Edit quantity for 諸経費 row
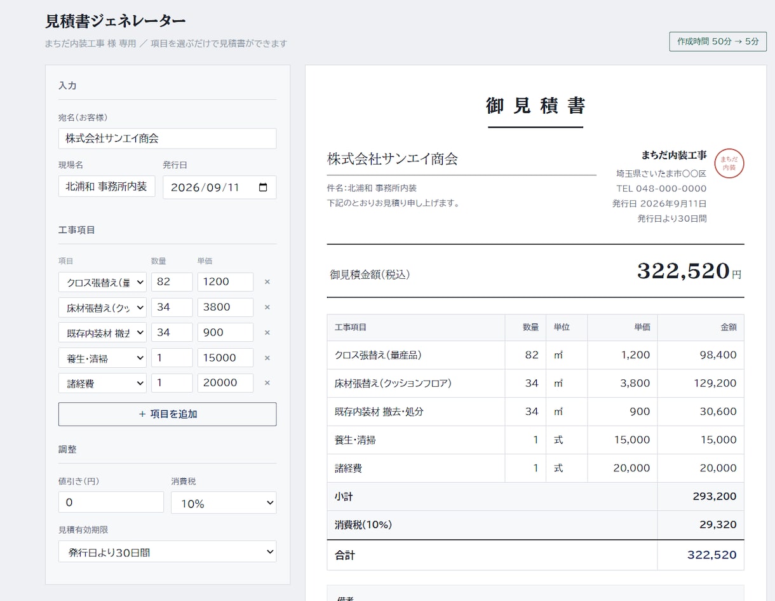Viewport: 775px width, 601px height. (x=172, y=383)
